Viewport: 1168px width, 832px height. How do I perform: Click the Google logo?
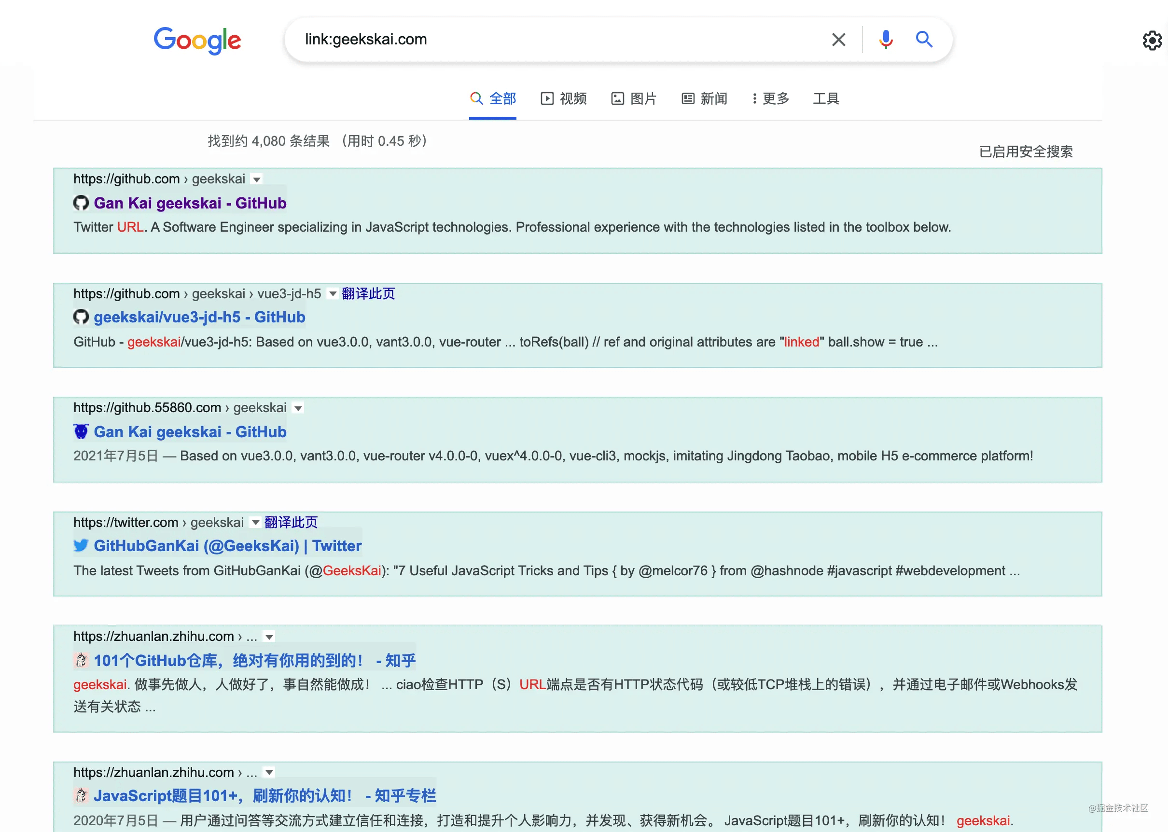click(x=197, y=40)
